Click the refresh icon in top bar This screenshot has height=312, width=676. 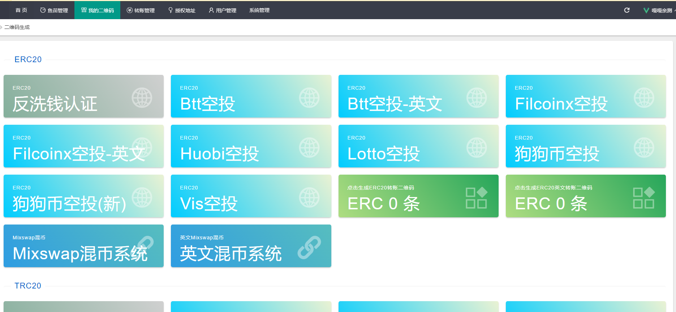click(x=627, y=10)
